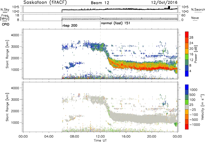The height and width of the screenshot is (142, 205).
Task: Click the 'Freq. [MHz]' label
Action: pyautogui.click(x=5, y=17)
